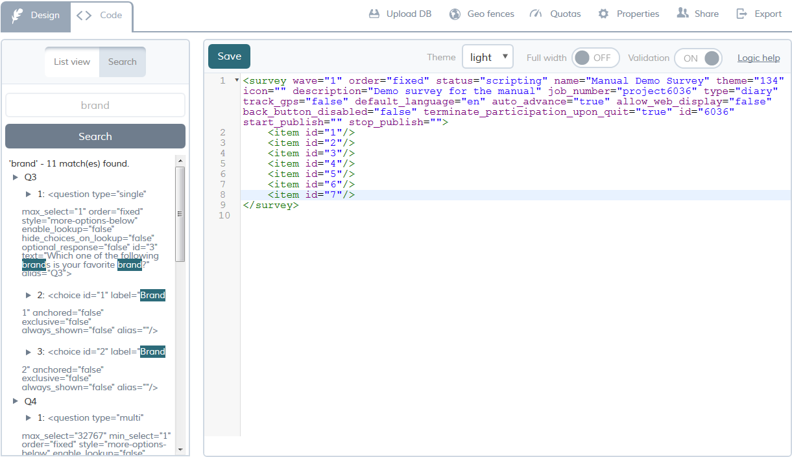Viewport: 792px width, 457px height.
Task: Switch to the Design tab
Action: click(36, 16)
